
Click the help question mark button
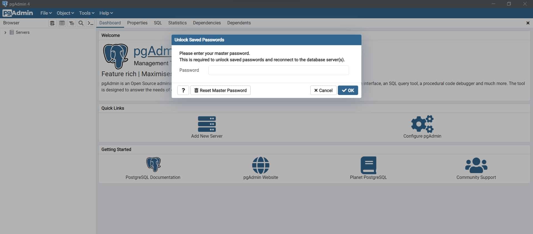(x=183, y=90)
